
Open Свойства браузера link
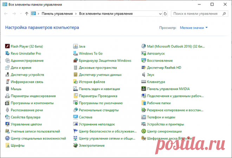(25, 117)
